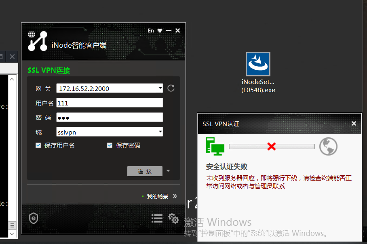Open the gears settings icon

[173, 219]
